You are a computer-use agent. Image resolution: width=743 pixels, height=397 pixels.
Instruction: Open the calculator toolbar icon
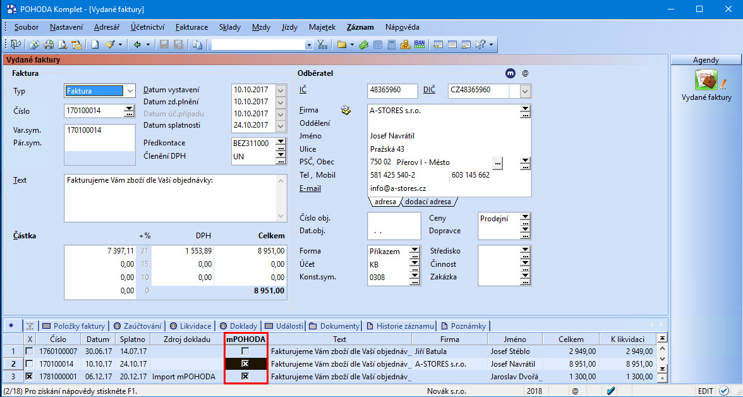click(392, 45)
